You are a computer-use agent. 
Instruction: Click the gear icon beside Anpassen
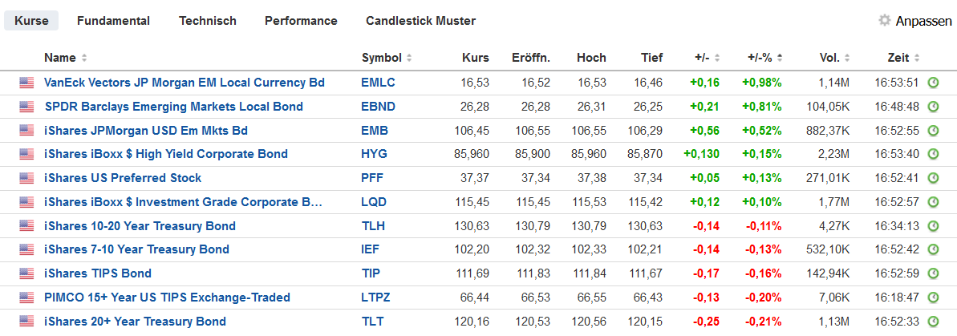[x=885, y=21]
